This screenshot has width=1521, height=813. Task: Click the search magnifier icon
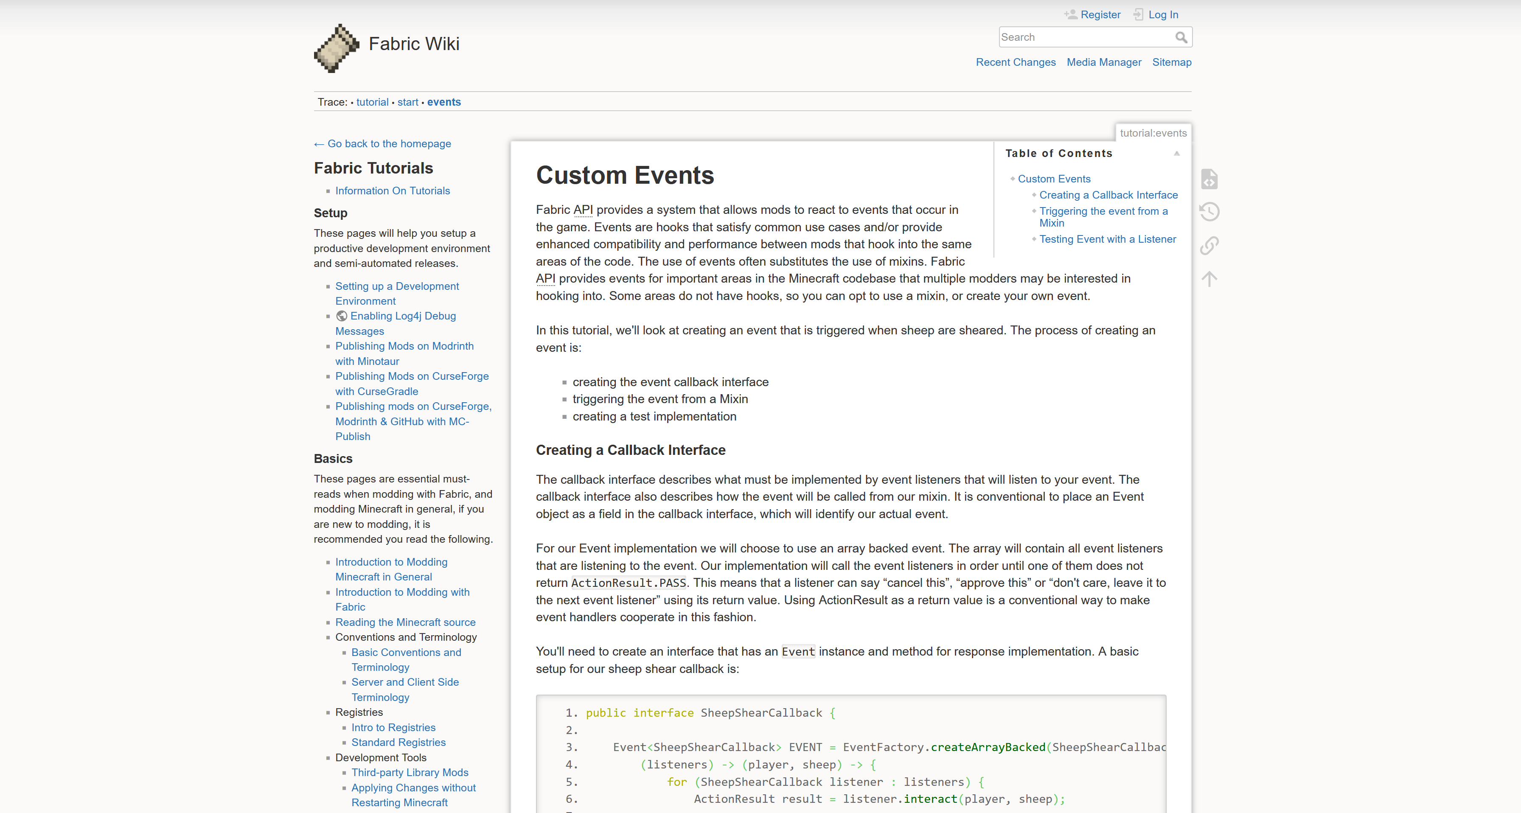point(1181,37)
